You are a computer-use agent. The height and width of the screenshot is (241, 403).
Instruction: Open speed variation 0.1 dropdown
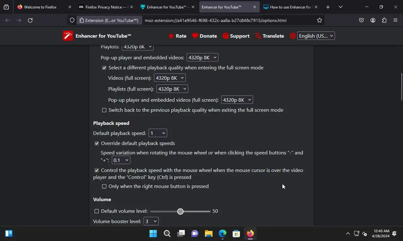[121, 160]
